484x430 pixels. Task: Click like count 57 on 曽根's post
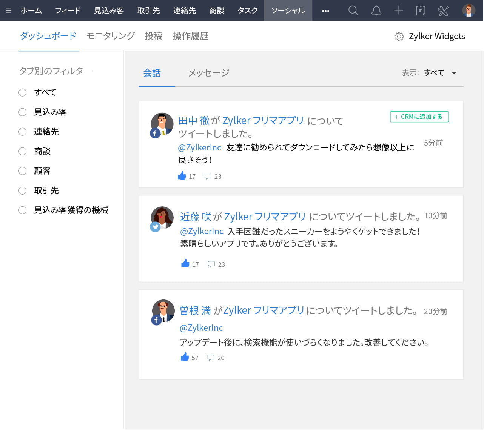(195, 358)
